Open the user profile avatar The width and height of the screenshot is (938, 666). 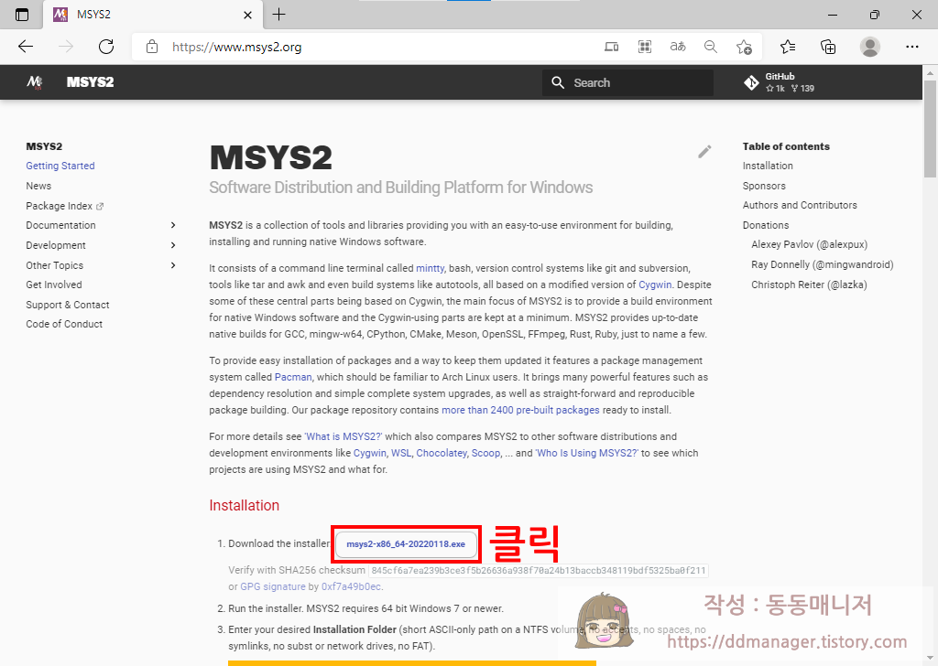click(870, 47)
